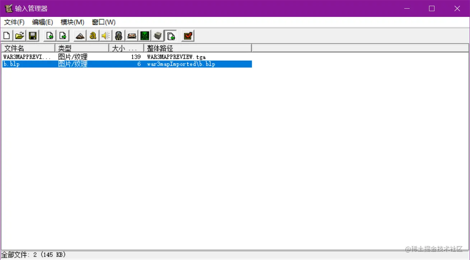This screenshot has width=470, height=260.
Task: Open the AI Editor green face icon
Action: (x=145, y=36)
